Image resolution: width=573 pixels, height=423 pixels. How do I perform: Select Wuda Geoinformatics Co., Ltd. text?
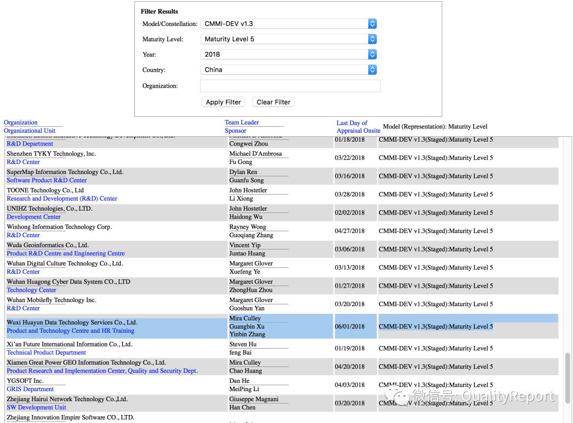click(48, 245)
